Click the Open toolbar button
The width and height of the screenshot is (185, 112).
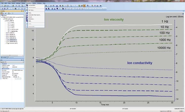[7, 6]
